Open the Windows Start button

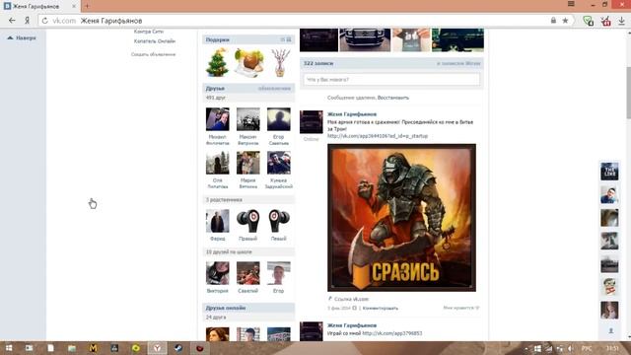[9, 348]
